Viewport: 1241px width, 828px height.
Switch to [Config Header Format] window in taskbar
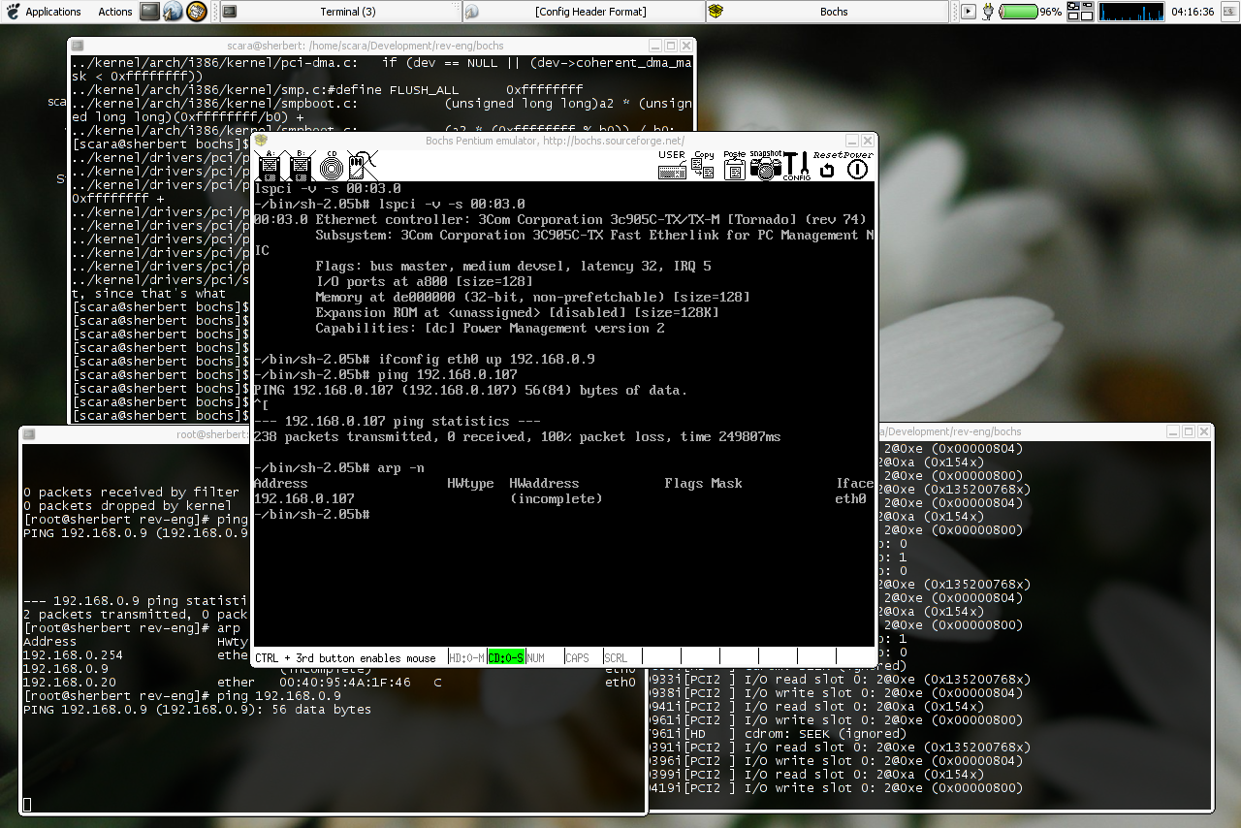point(583,12)
